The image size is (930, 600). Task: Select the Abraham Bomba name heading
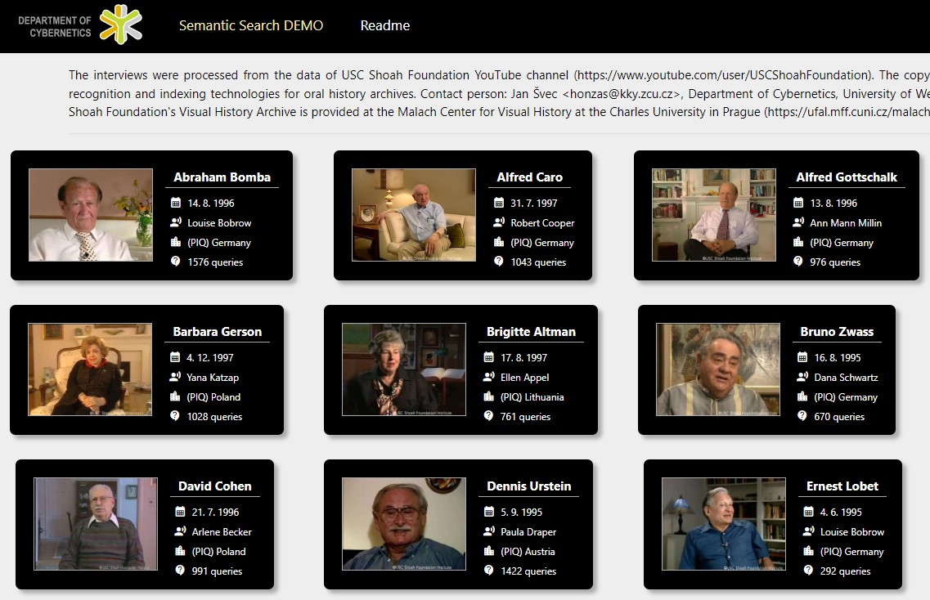click(x=222, y=177)
